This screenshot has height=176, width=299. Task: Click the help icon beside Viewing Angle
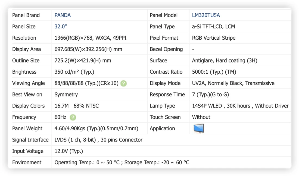click(x=124, y=83)
